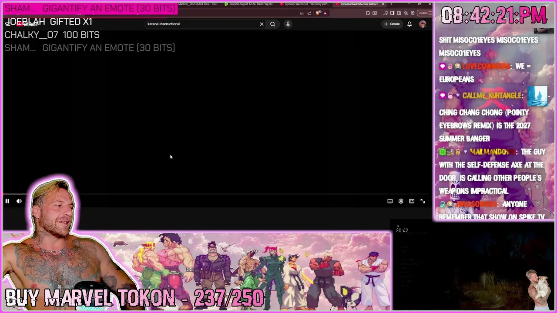Click the '20:42' timer text
557x313 pixels.
pyautogui.click(x=402, y=230)
